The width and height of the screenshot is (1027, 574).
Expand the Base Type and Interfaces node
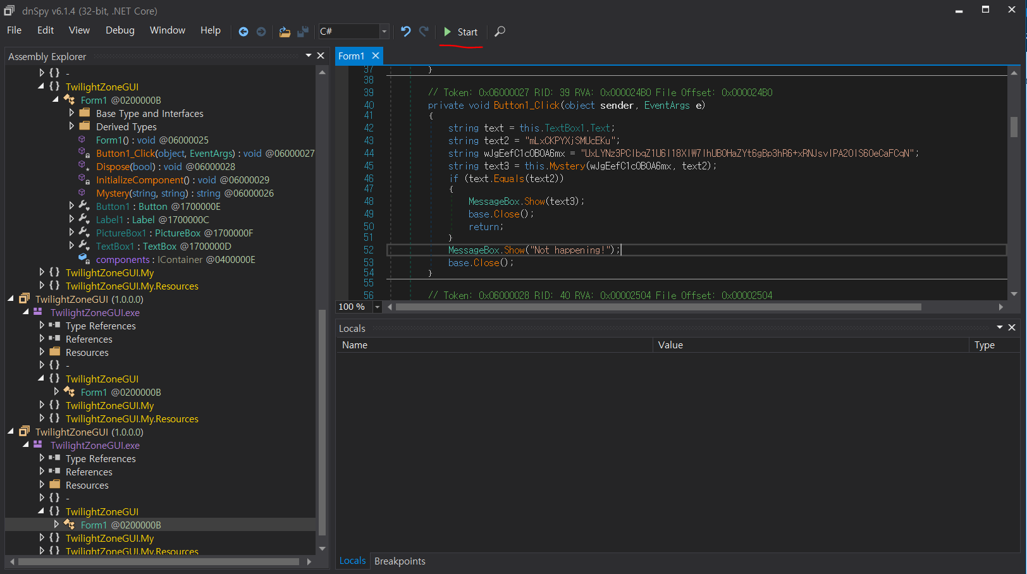tap(71, 113)
